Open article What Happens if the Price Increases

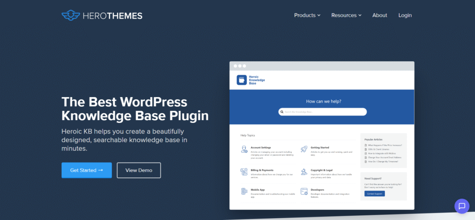(x=385, y=145)
